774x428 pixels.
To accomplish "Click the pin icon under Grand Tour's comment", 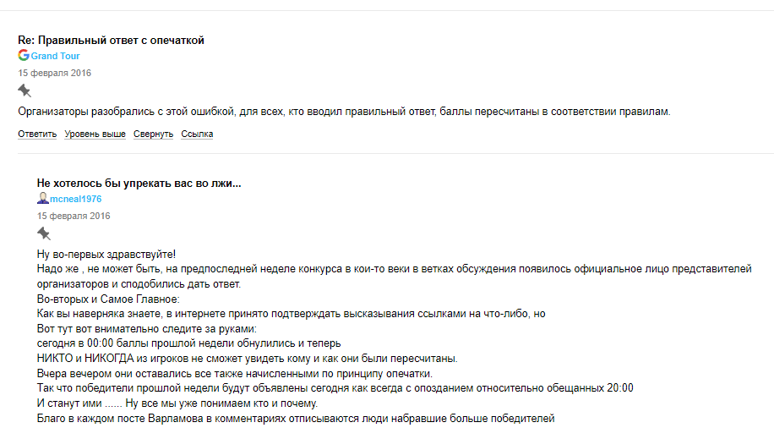I will [25, 91].
